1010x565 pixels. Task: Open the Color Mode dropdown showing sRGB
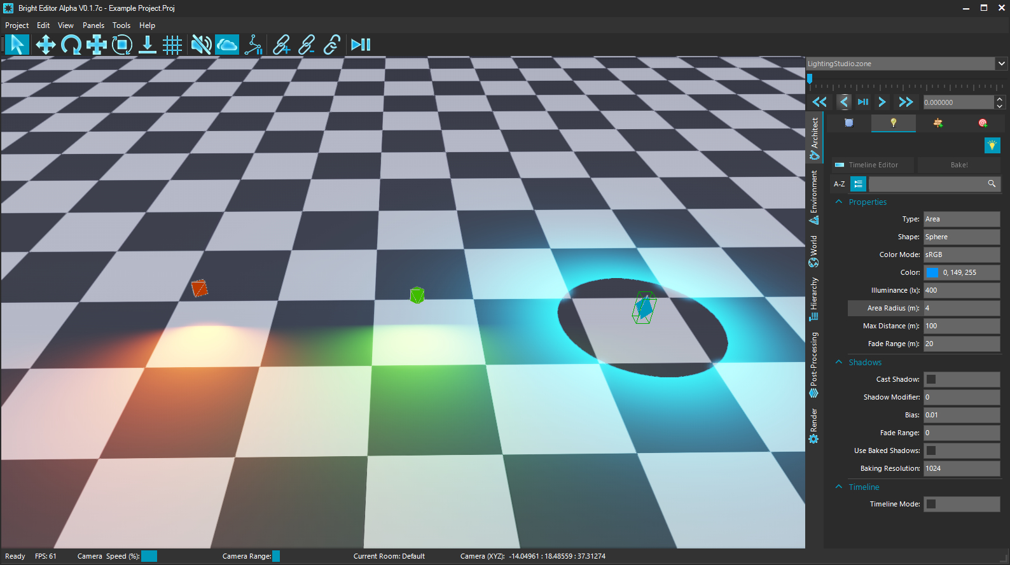(x=962, y=255)
